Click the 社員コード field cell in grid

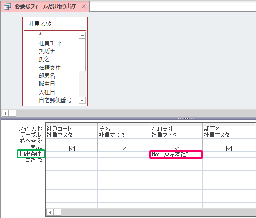72,129
